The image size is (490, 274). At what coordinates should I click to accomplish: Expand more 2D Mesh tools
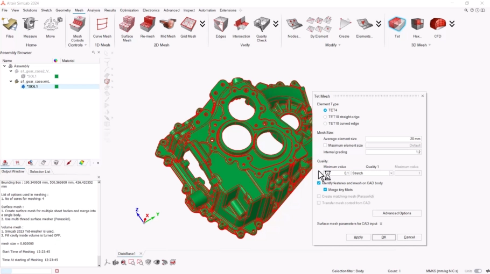[x=202, y=24]
